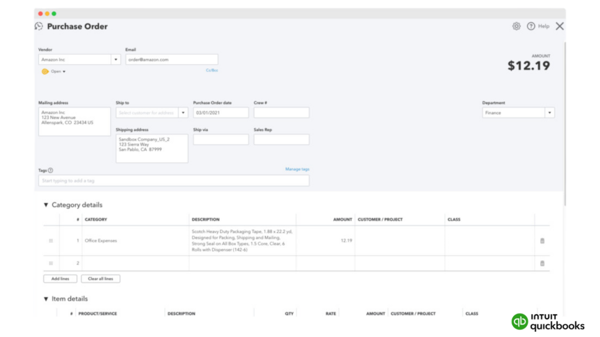Open the Vendor dropdown arrow
This screenshot has height=337, width=600.
pyautogui.click(x=116, y=60)
